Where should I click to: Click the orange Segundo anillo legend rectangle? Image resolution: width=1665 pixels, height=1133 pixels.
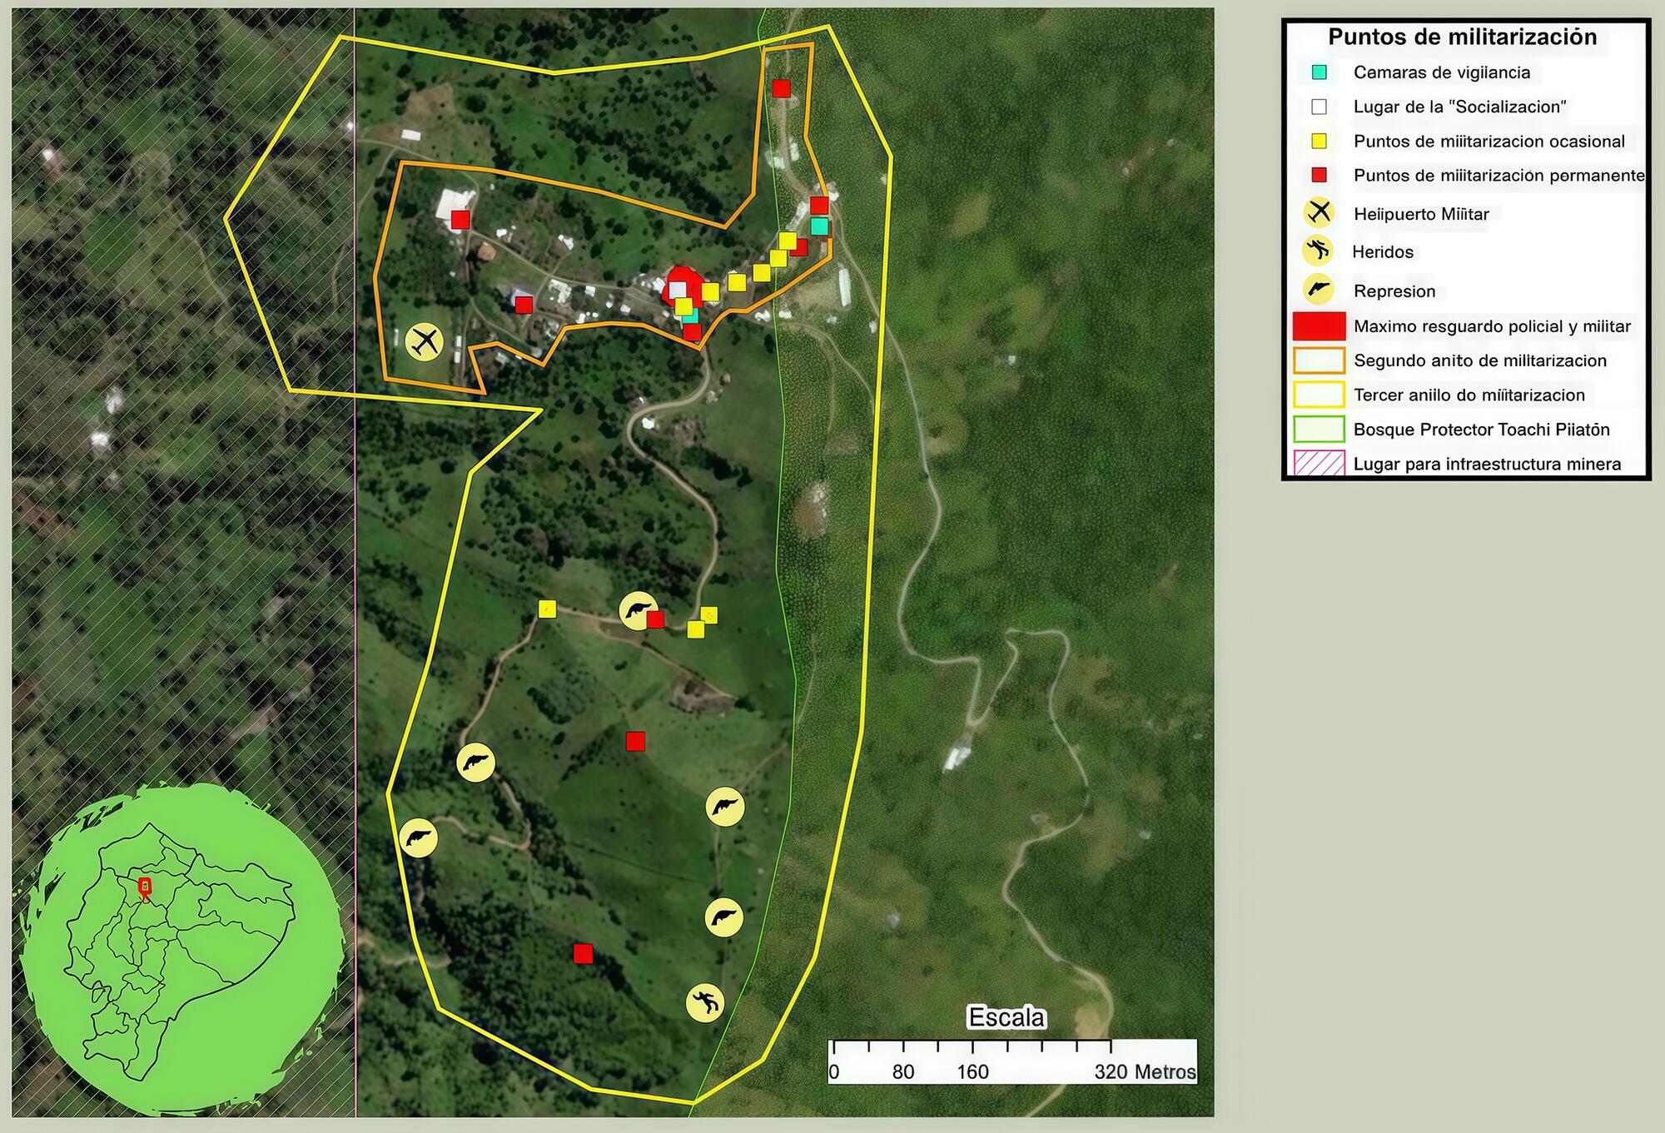[x=1319, y=360]
